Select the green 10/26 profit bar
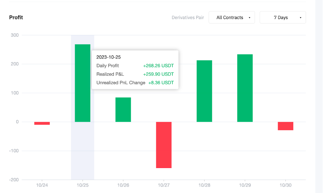 [x=123, y=110]
